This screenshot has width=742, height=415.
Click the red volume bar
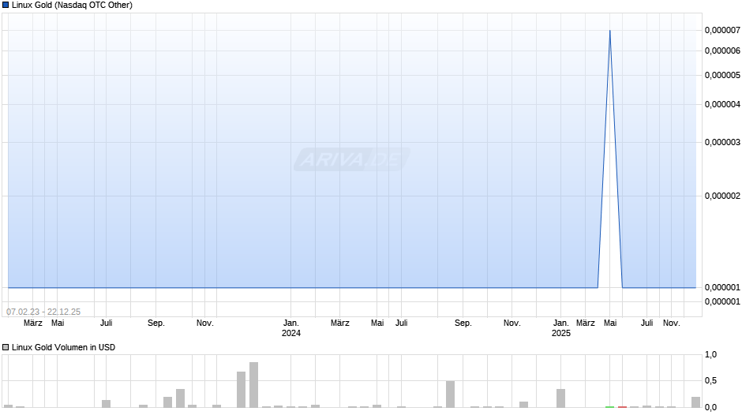coord(622,406)
